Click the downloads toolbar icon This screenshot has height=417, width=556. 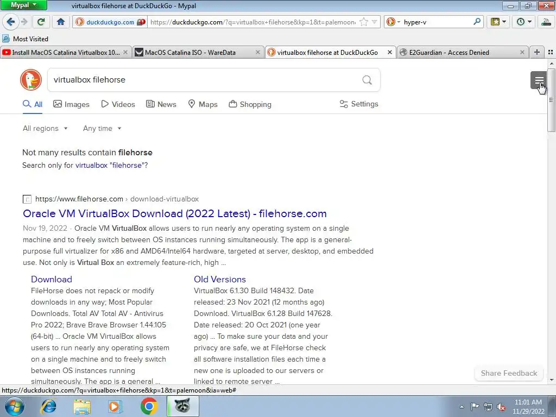pyautogui.click(x=546, y=22)
